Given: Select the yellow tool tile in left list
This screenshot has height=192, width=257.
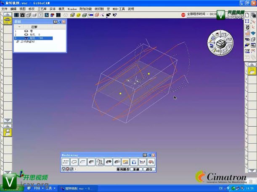Looking at the screenshot, I should pos(8,21).
